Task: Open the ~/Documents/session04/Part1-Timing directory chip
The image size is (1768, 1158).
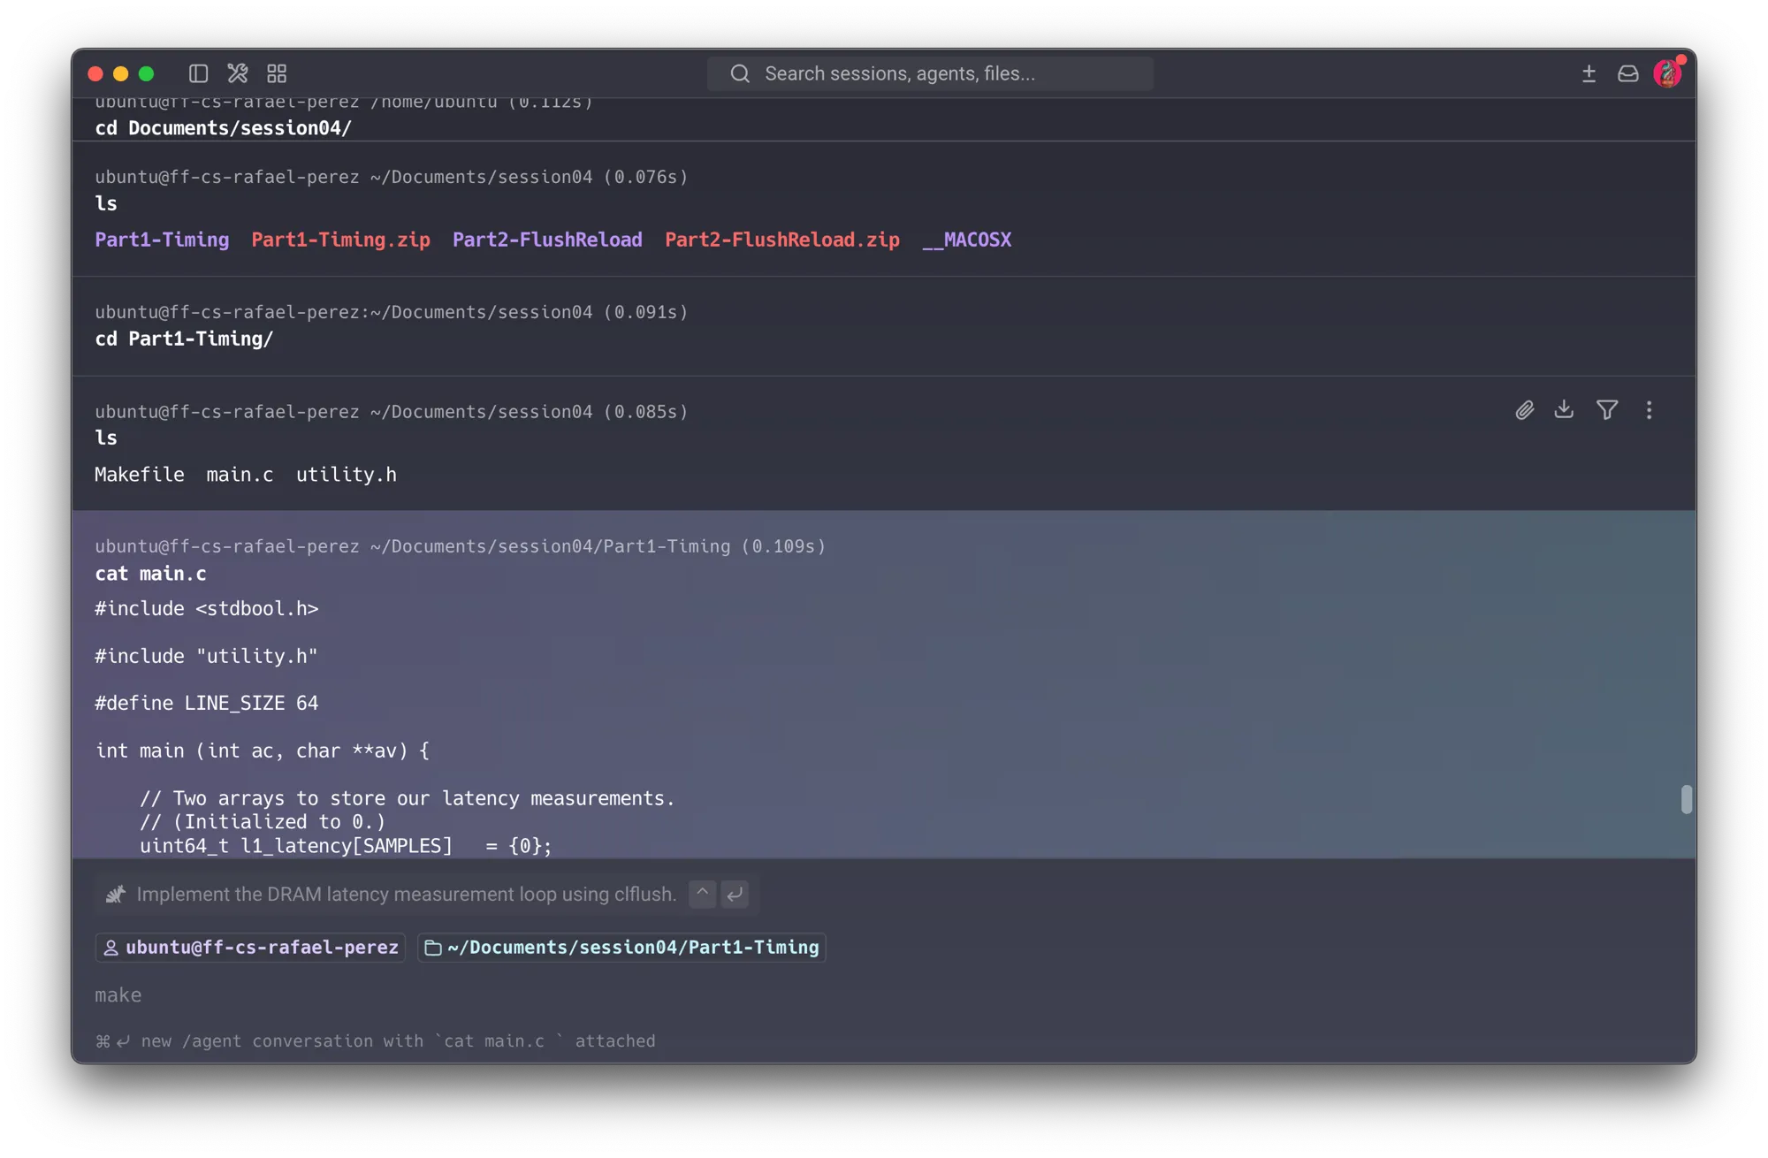Action: click(x=621, y=948)
